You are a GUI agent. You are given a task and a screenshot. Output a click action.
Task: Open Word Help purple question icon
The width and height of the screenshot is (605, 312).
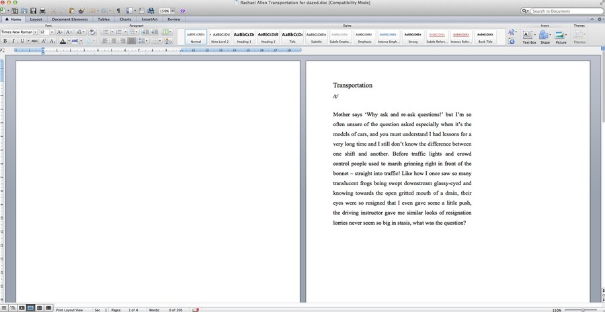(182, 11)
